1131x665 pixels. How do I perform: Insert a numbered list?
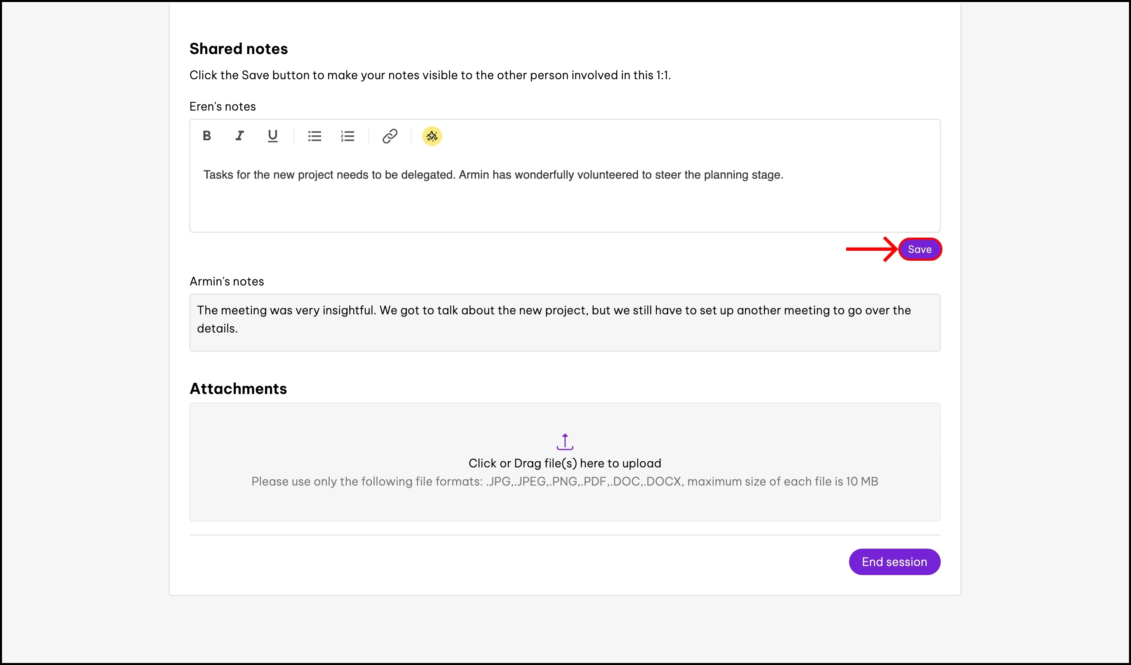[348, 136]
